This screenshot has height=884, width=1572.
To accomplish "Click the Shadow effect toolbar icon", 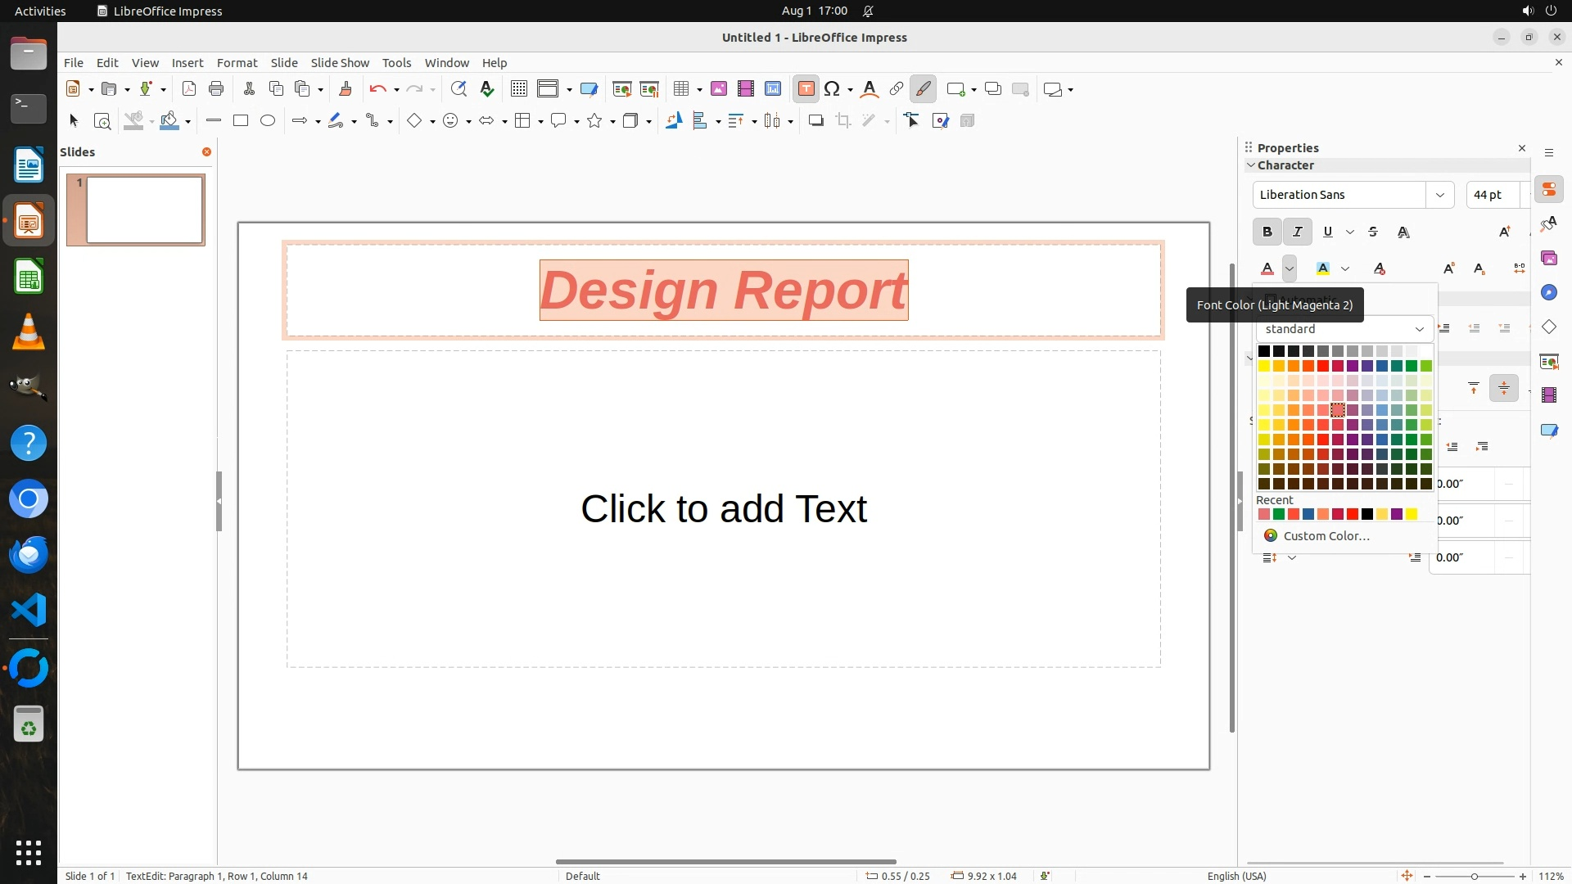I will (x=815, y=121).
